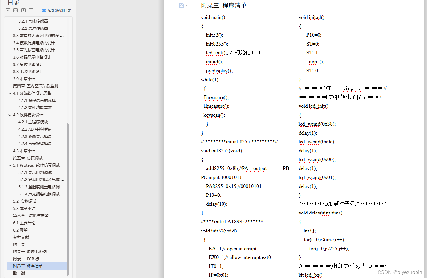Click the 'void init8255(void)' line

click(x=222, y=151)
